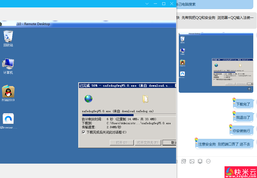Click the Remote Desktop title bar
Image resolution: width=257 pixels, height=178 pixels.
88,24
